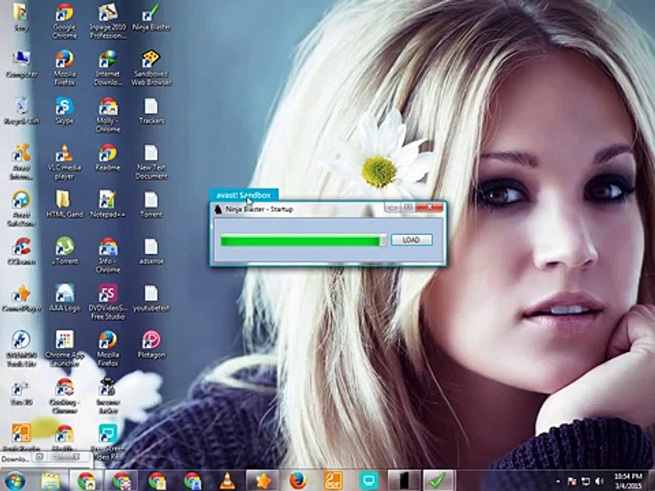The image size is (655, 491).
Task: Open Ninja Blaster desktop shortcut
Action: click(151, 18)
